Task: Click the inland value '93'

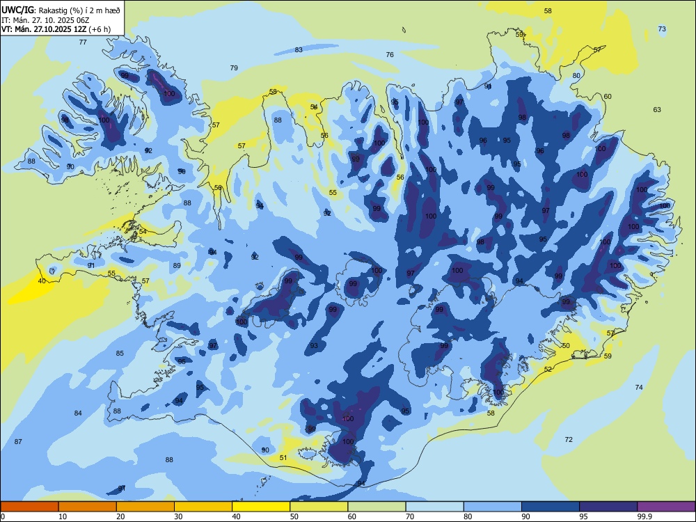Action: (314, 346)
